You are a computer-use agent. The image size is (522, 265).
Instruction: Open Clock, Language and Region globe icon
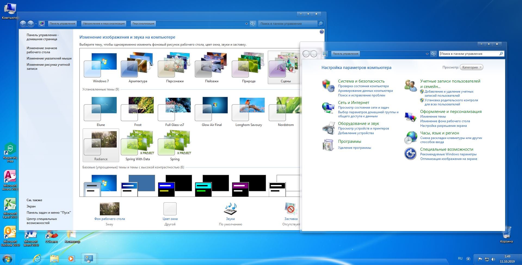(410, 138)
